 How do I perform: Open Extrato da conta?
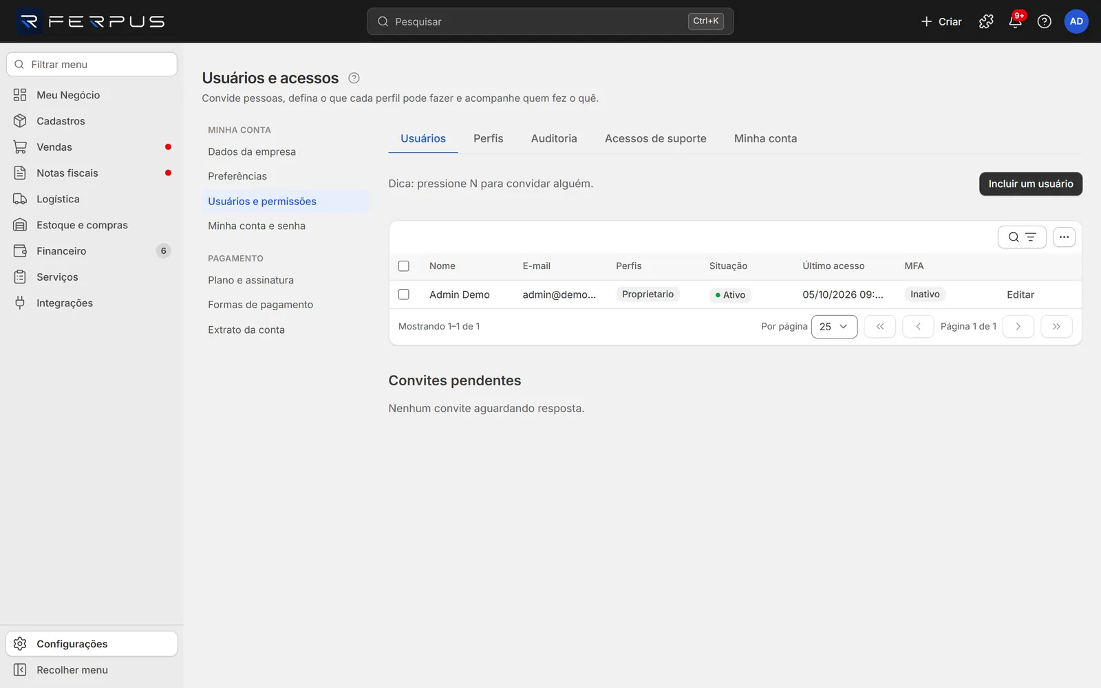pos(286,330)
